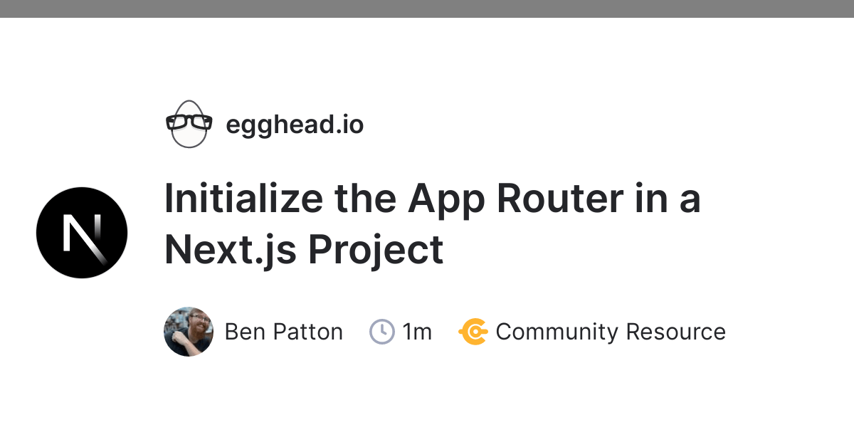
Task: Click the 1m duration text
Action: [x=417, y=332]
